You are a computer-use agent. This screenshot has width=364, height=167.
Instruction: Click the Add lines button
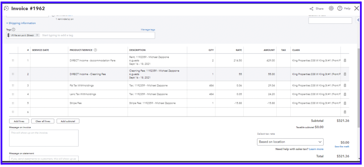click(19, 121)
